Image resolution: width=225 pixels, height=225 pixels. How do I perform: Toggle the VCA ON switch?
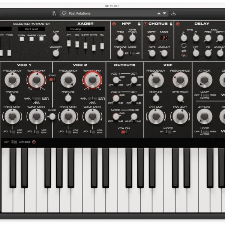(x=124, y=132)
